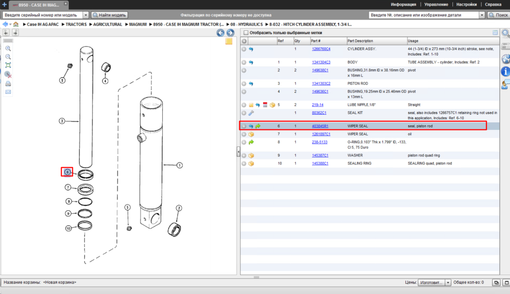
Task: Select callout 7 in the diagram
Action: tap(68, 188)
